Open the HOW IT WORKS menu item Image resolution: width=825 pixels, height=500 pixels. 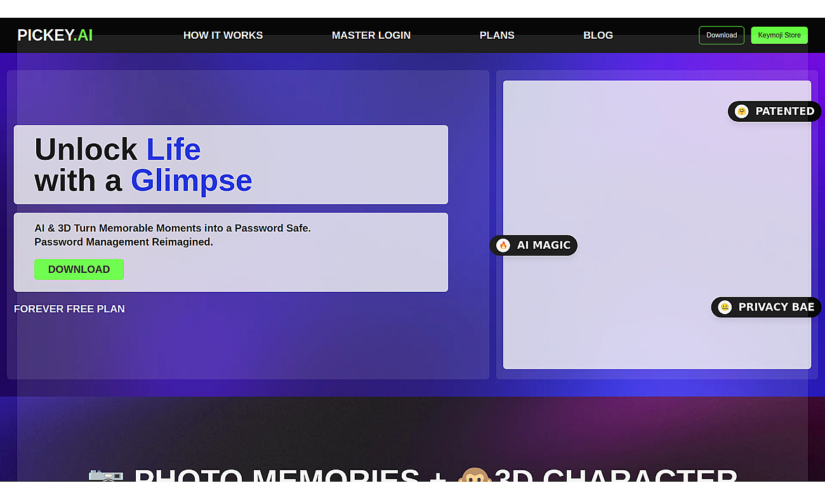(223, 36)
